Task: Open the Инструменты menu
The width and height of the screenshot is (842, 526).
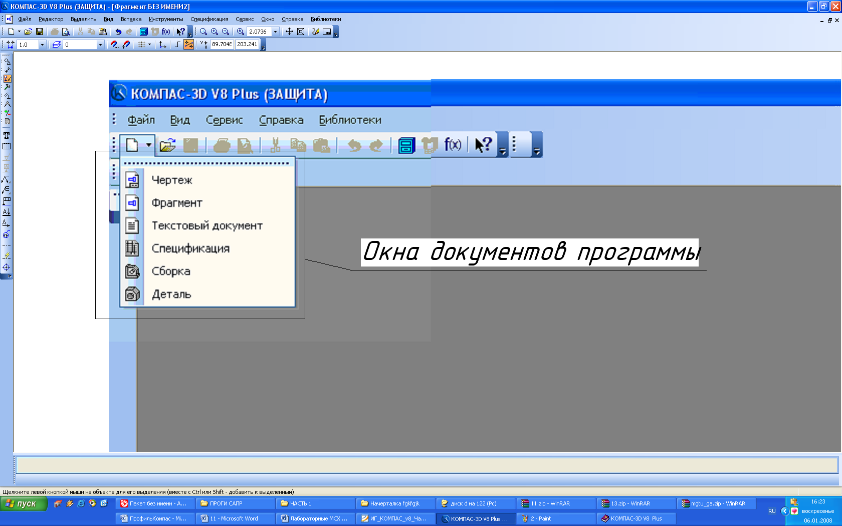Action: point(166,20)
